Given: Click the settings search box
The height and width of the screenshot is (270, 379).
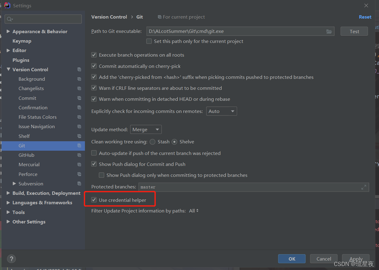Looking at the screenshot, I should click(x=43, y=19).
